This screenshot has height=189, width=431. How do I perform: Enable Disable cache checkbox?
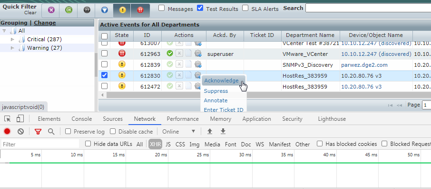pyautogui.click(x=113, y=132)
